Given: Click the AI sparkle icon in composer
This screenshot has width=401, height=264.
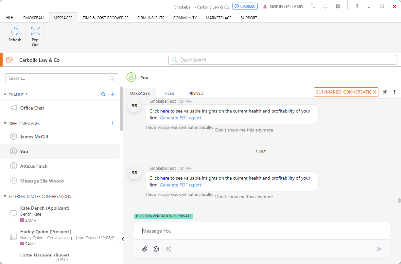Looking at the screenshot, I should click(168, 249).
